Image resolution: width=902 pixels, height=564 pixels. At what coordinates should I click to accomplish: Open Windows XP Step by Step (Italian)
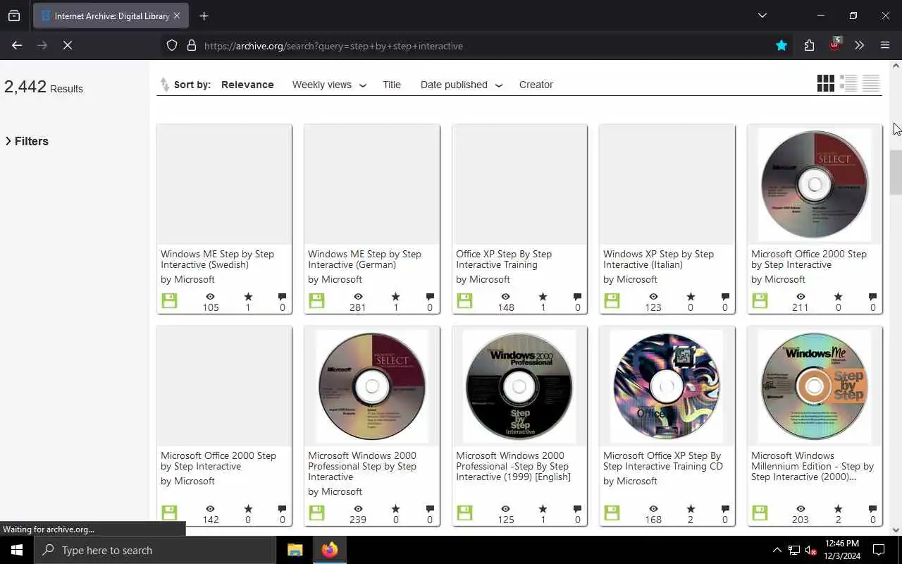[658, 259]
